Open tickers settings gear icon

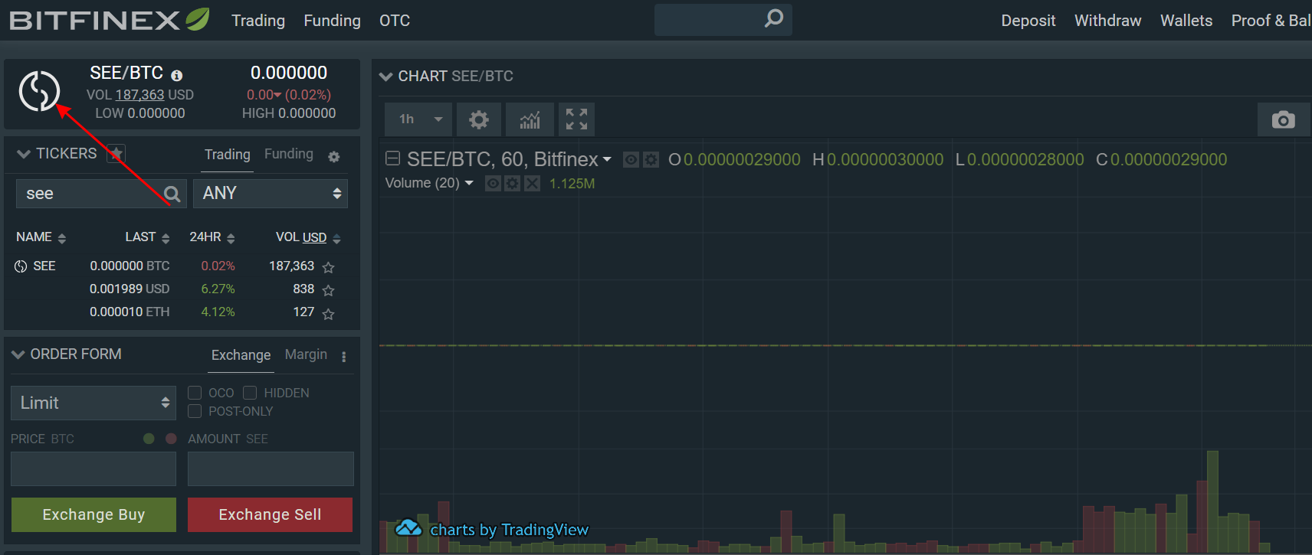point(334,156)
